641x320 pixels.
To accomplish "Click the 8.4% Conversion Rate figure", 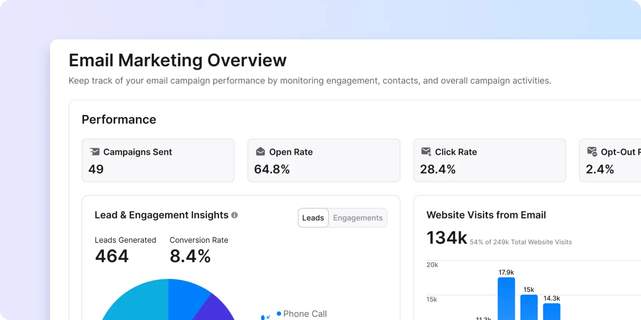I will (190, 256).
